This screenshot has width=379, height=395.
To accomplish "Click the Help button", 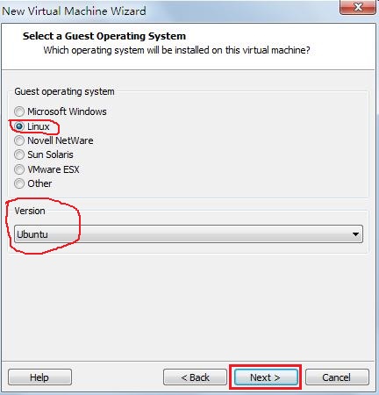I will click(x=39, y=377).
